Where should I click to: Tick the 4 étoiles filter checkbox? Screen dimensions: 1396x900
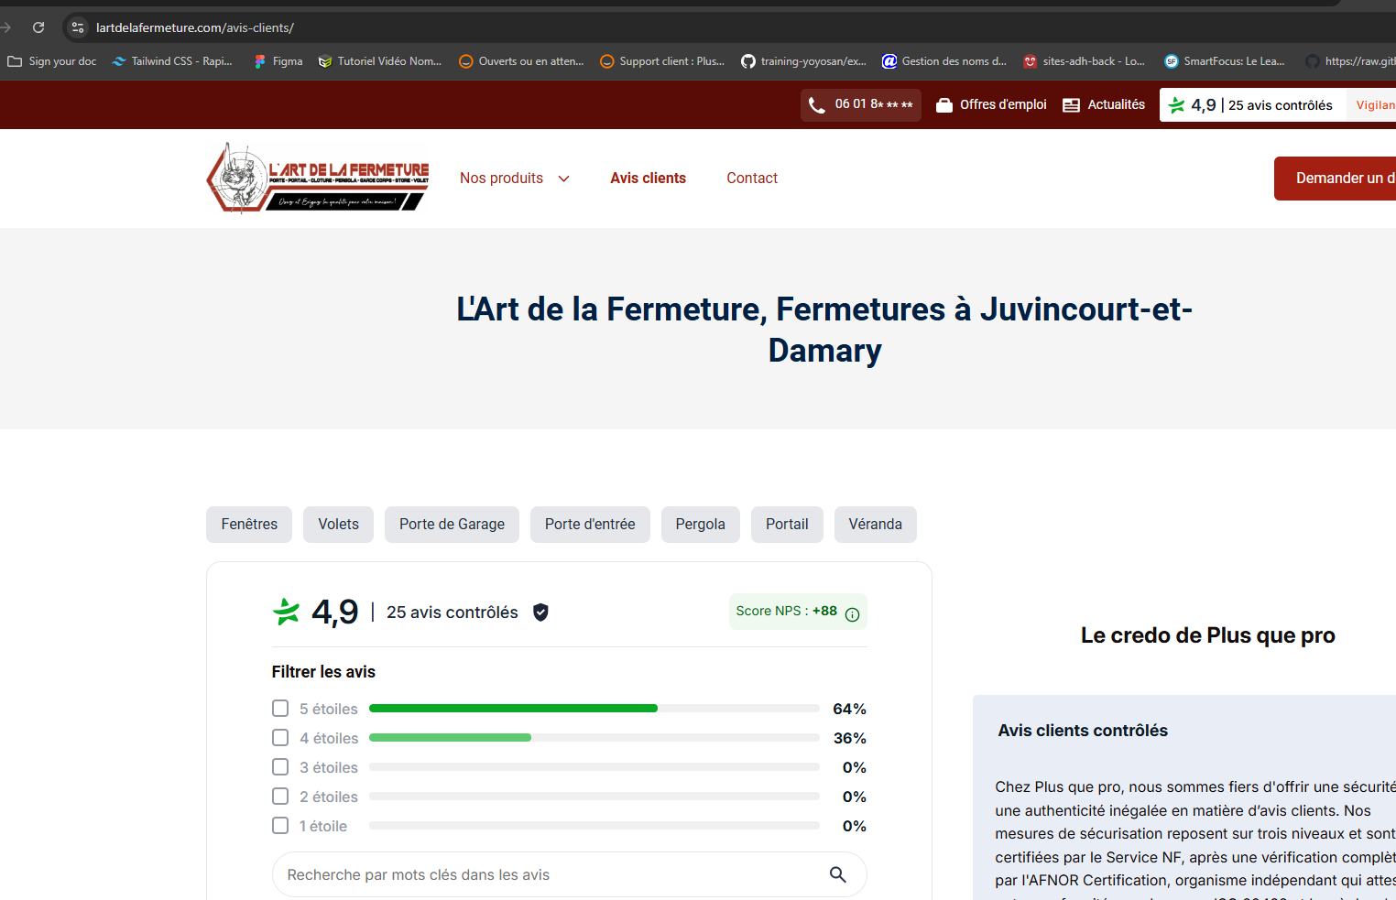(280, 738)
